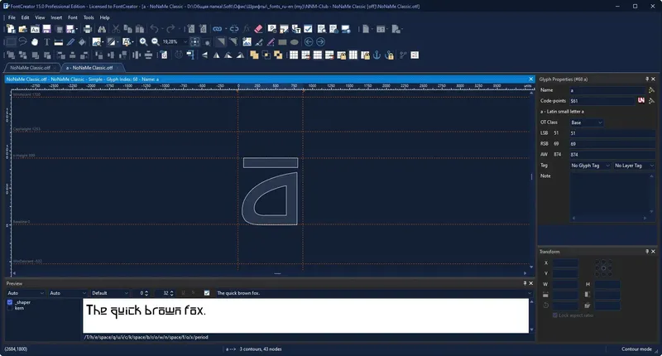
Task: Click the Zoom out magnifier
Action: click(155, 41)
